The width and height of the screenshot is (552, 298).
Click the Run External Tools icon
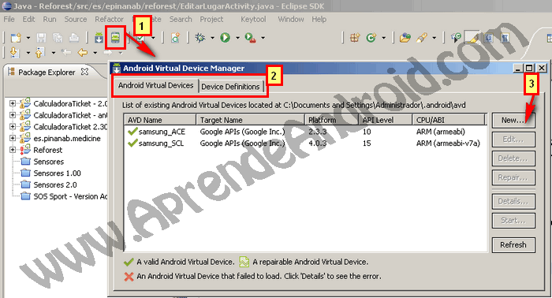coord(250,38)
